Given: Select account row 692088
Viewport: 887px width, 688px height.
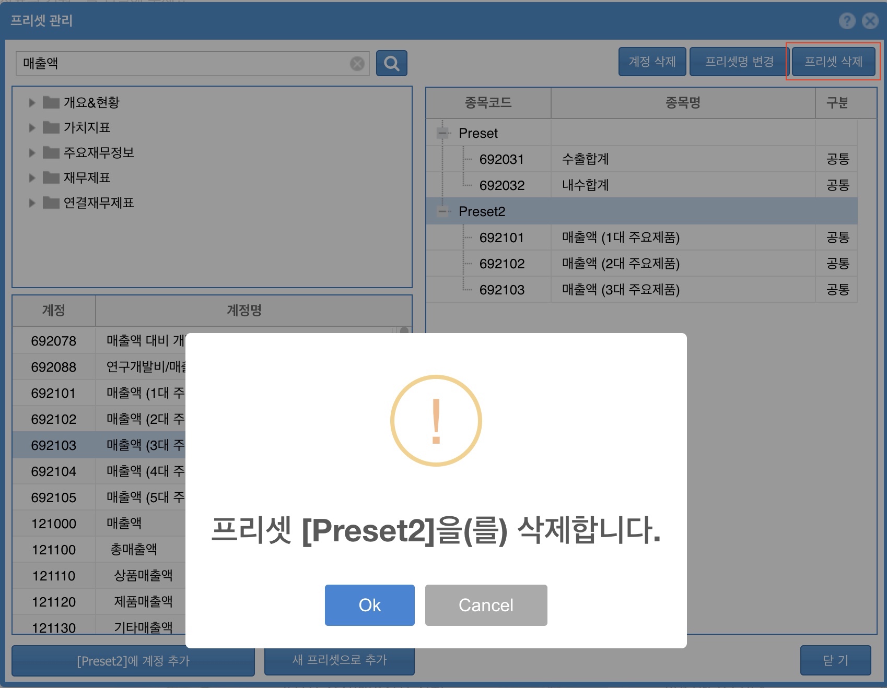Looking at the screenshot, I should tap(99, 367).
